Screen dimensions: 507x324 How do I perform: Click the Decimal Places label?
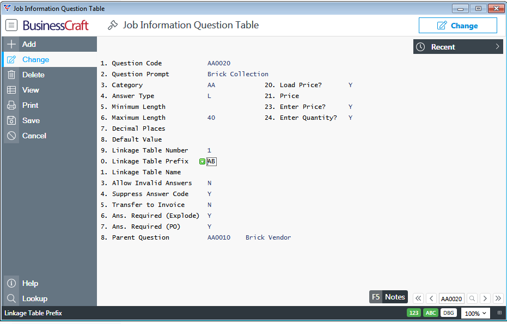coord(138,129)
